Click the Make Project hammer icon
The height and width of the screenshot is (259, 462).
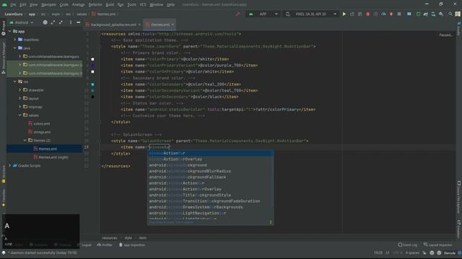tap(238, 14)
